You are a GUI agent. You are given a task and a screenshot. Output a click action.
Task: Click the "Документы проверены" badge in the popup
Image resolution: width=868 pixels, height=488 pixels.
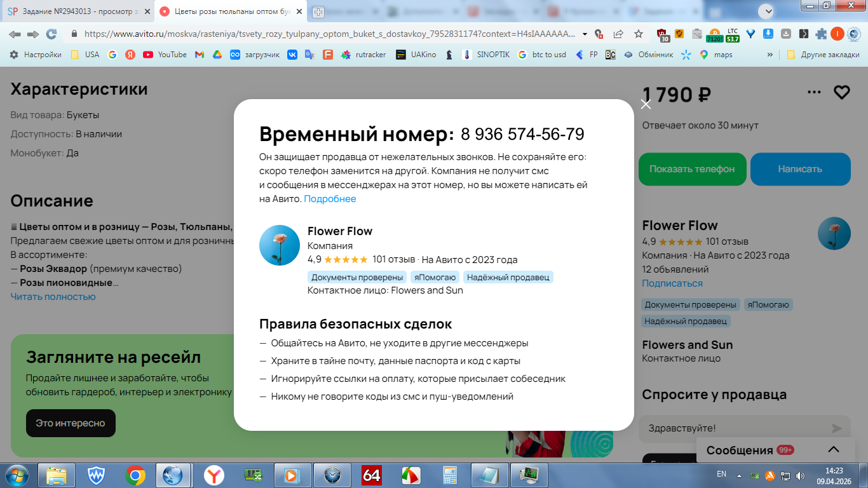[358, 277]
